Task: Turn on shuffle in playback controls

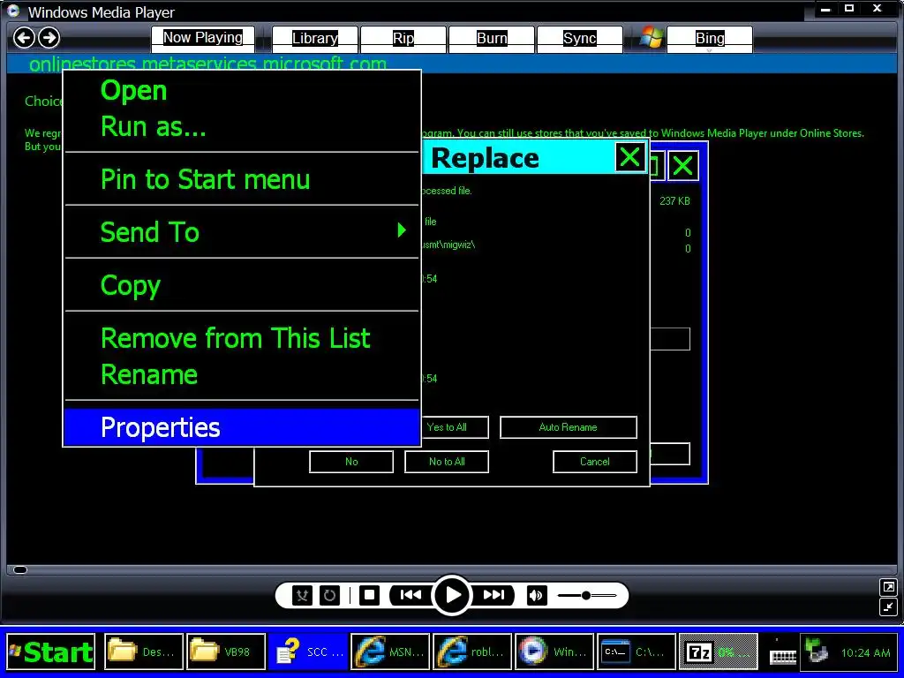Action: (302, 595)
